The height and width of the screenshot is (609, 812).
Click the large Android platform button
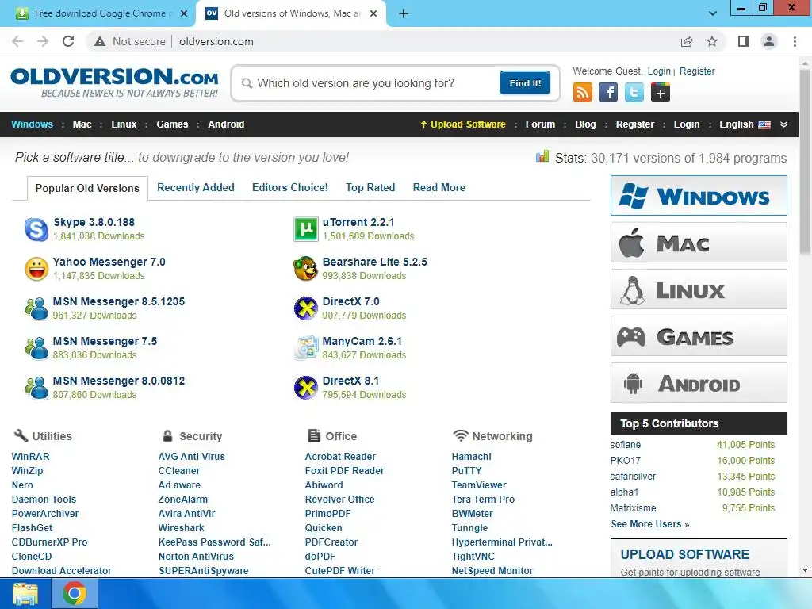point(699,383)
